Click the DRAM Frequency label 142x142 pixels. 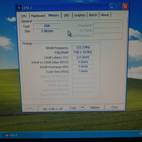pos(57,48)
